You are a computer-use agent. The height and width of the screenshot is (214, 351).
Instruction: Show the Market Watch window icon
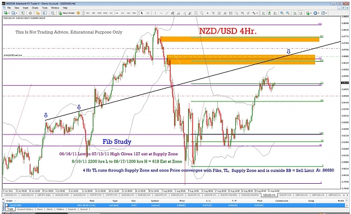(x=22, y=13)
